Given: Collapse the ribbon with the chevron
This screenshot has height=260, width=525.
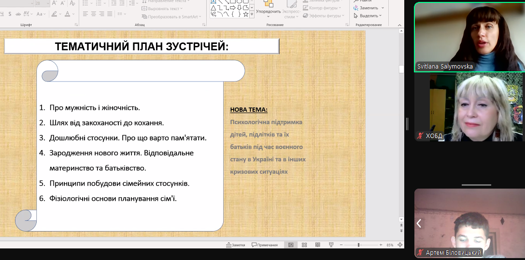Looking at the screenshot, I should pos(399,25).
